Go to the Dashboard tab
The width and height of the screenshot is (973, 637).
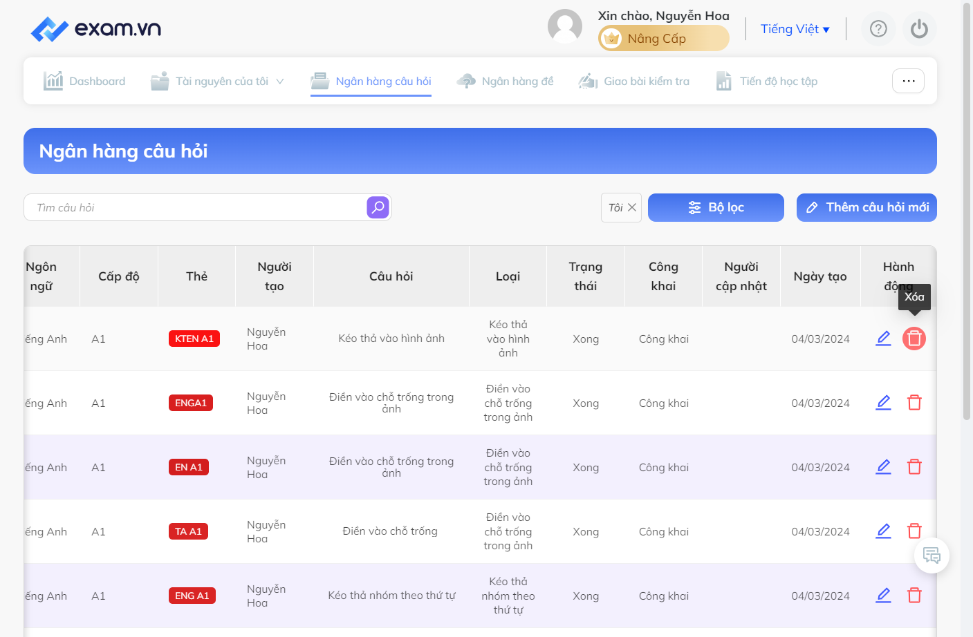coord(84,81)
